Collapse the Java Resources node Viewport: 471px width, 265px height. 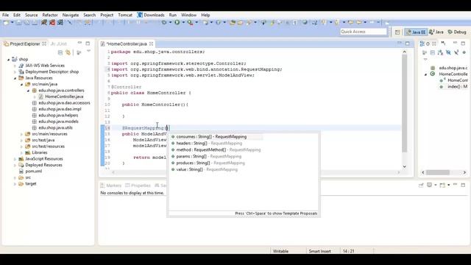pyautogui.click(x=15, y=78)
